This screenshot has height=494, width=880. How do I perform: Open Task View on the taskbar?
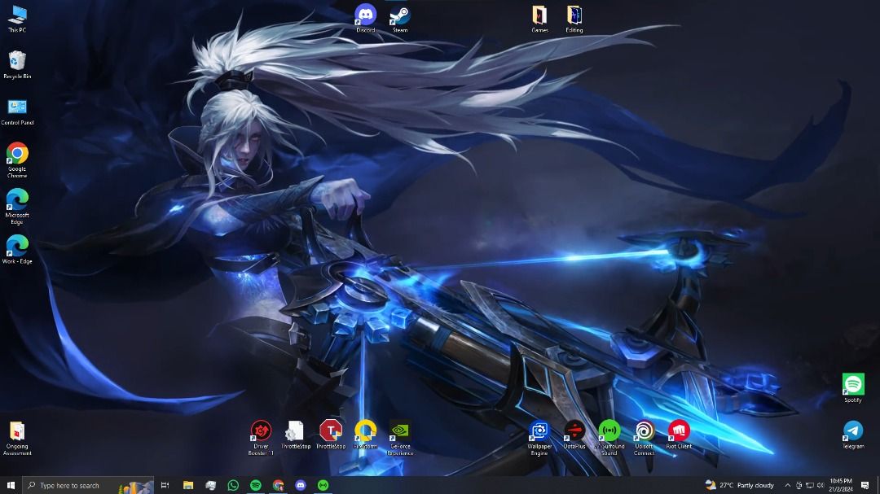tap(165, 485)
